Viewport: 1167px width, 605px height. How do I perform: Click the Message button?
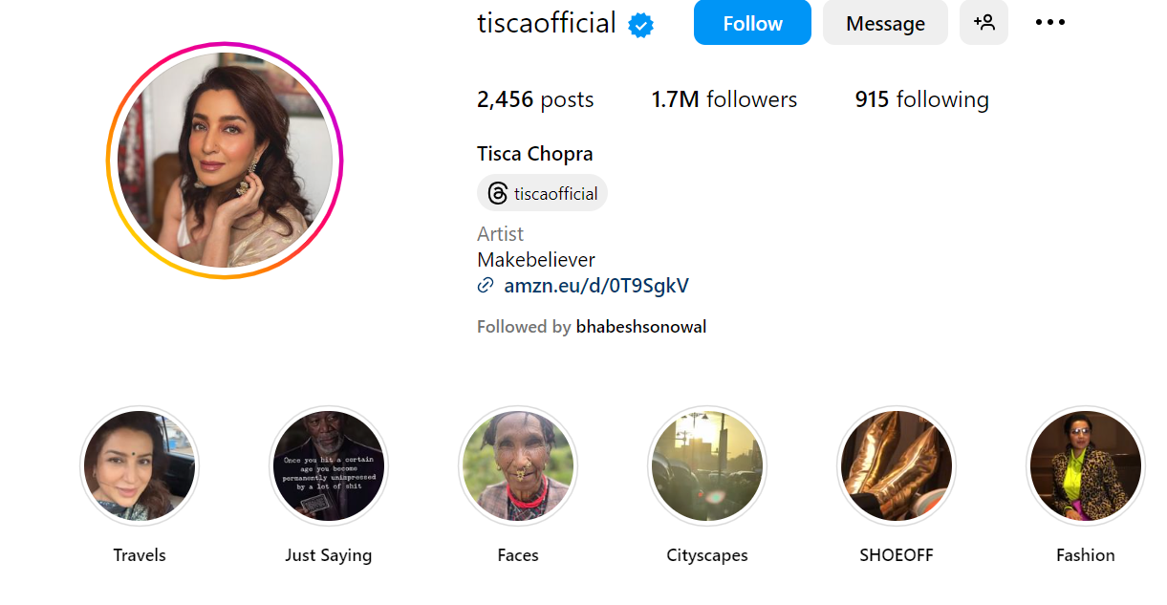(x=885, y=23)
